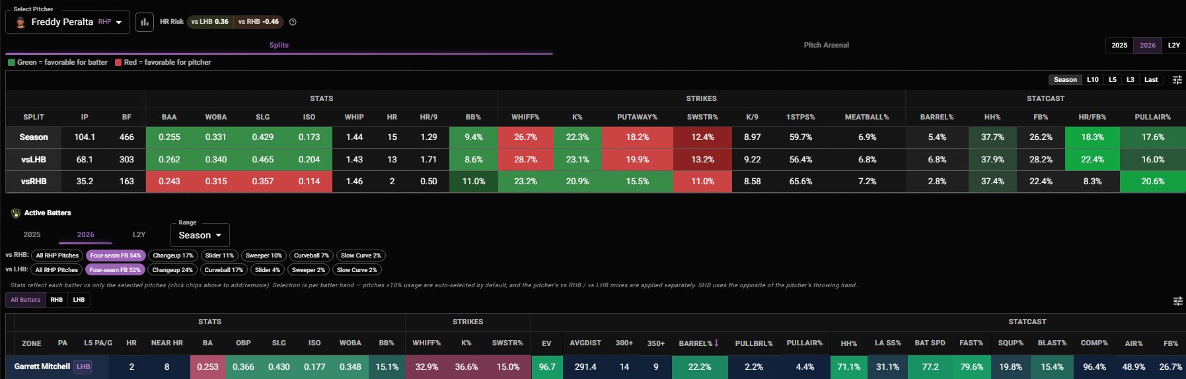Open splits table column settings icon
Viewport: 1186px width, 379px height.
click(x=1177, y=80)
